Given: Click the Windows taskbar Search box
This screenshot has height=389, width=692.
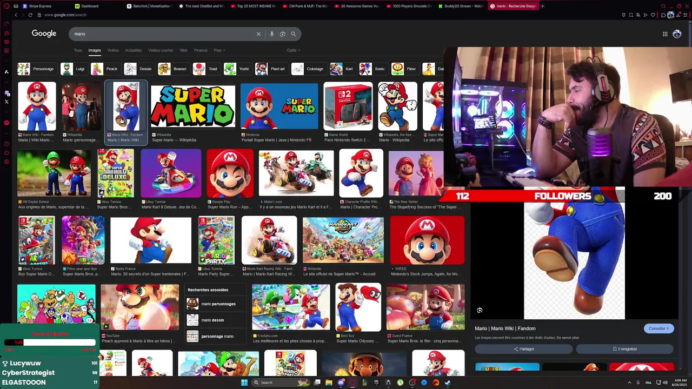Looking at the screenshot, I should point(280,383).
